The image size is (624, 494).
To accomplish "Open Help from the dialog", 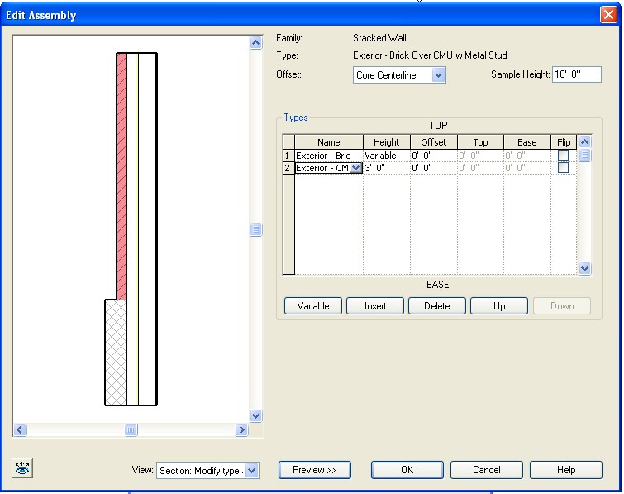I will (x=566, y=470).
